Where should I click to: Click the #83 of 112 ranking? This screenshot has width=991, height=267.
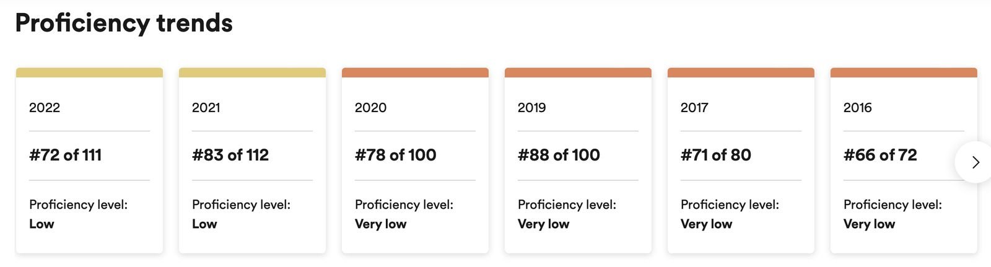tap(230, 155)
